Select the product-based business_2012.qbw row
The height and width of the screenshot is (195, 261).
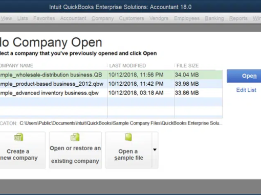click(111, 84)
